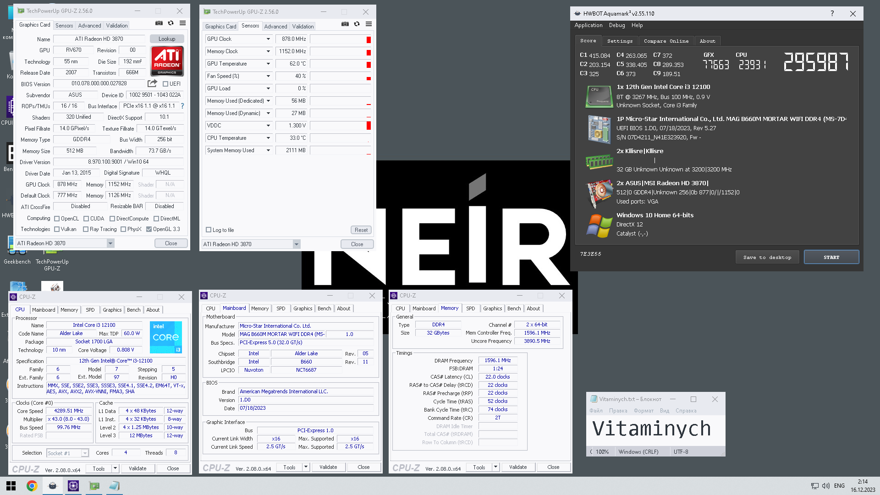Click the network icon in system tray

pos(814,486)
